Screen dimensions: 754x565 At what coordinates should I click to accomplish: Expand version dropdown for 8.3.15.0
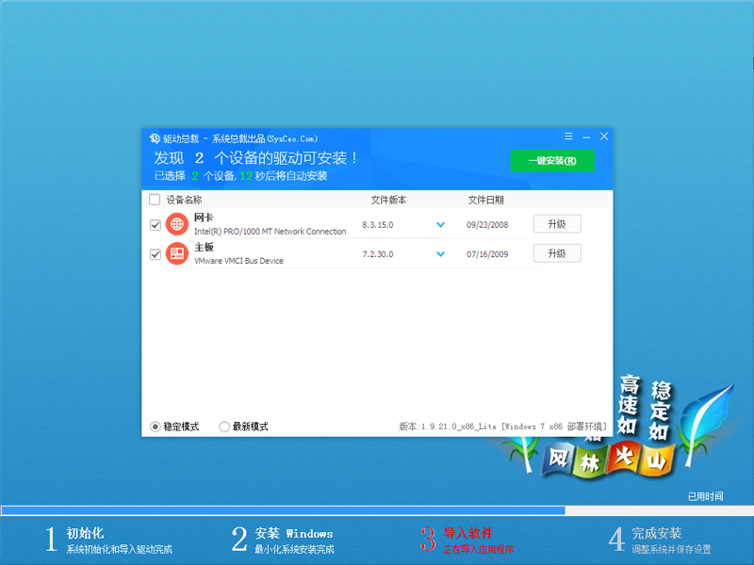pos(440,224)
